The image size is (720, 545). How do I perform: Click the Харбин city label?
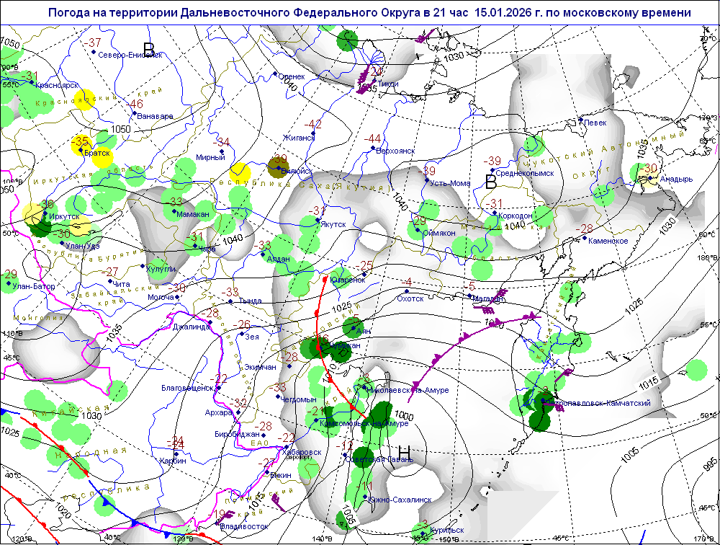(x=173, y=461)
